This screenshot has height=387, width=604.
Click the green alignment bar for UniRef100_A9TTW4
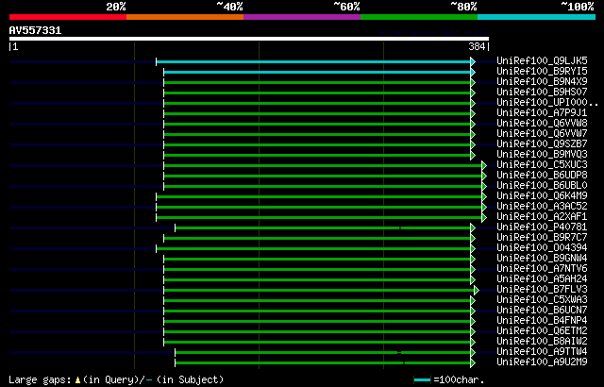323,352
